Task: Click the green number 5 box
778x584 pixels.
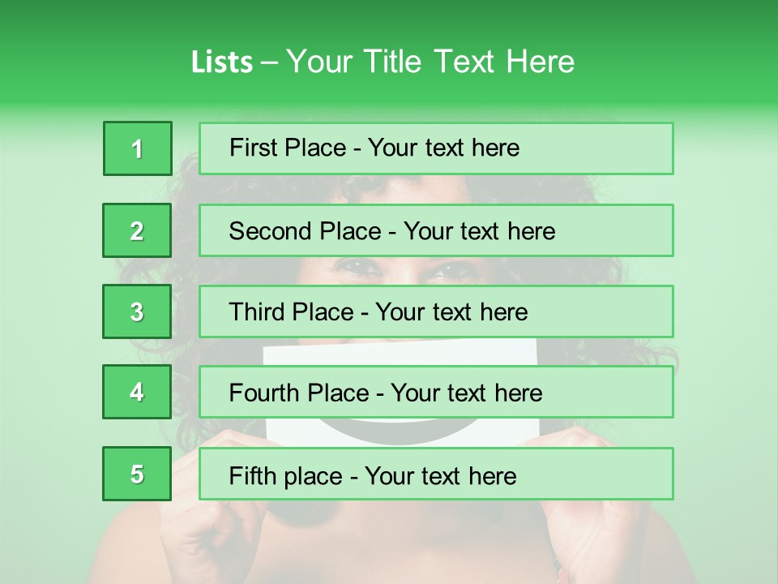Action: tap(137, 474)
